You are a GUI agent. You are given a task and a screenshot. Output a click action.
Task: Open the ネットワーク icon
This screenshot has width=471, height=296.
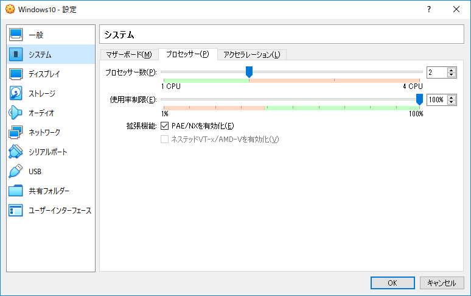[x=16, y=133]
